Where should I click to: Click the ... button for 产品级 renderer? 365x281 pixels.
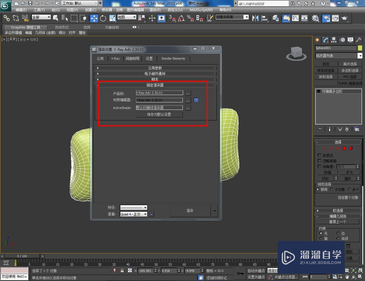pos(188,93)
